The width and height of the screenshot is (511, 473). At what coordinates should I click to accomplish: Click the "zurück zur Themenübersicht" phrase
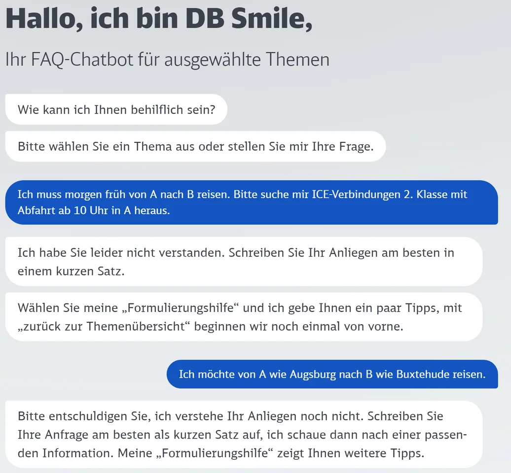[105, 326]
